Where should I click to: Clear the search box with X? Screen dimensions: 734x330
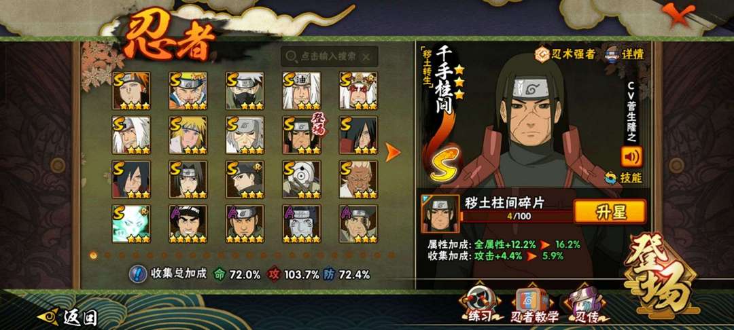point(366,56)
